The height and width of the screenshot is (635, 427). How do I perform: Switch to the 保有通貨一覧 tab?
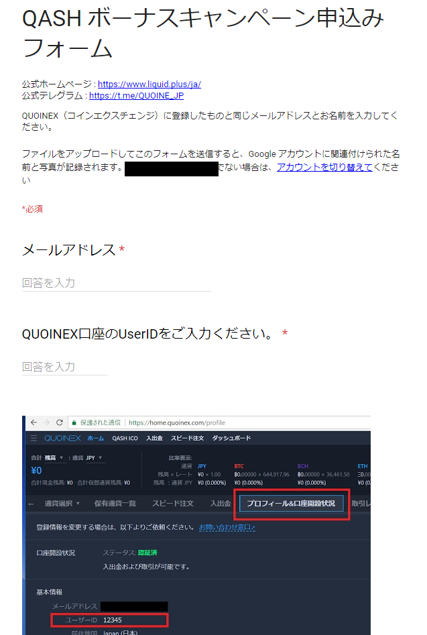click(x=115, y=504)
